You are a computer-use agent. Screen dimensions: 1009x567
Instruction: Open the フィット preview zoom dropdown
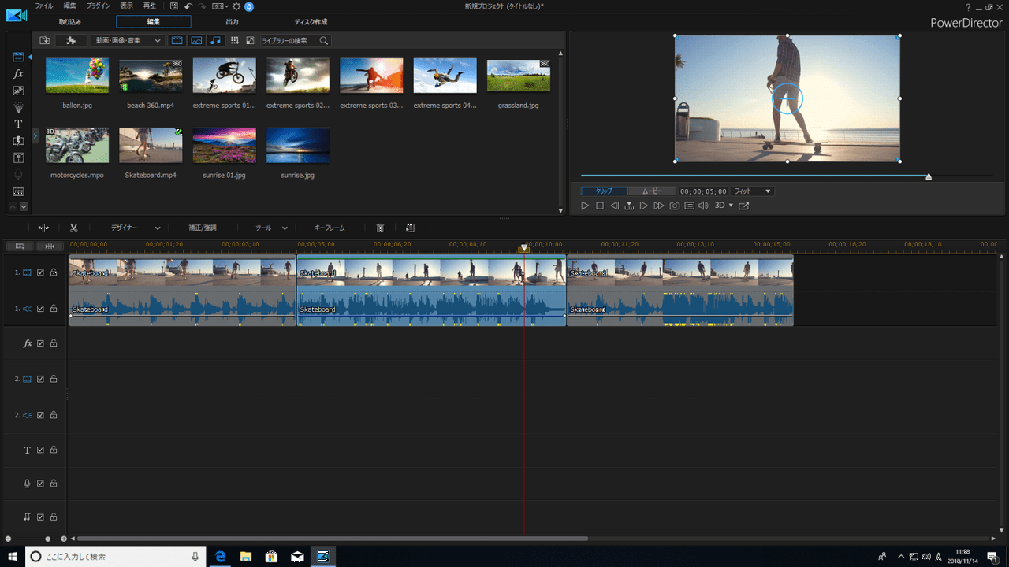tap(752, 191)
